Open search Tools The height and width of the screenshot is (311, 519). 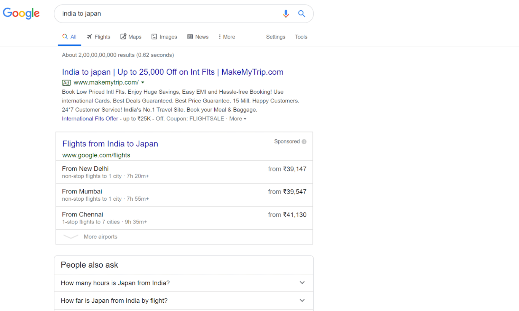301,37
